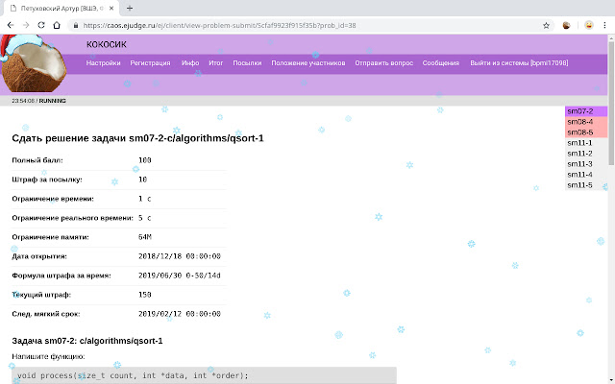Click the heading Сдать решение задачи sm07-2

click(137, 138)
